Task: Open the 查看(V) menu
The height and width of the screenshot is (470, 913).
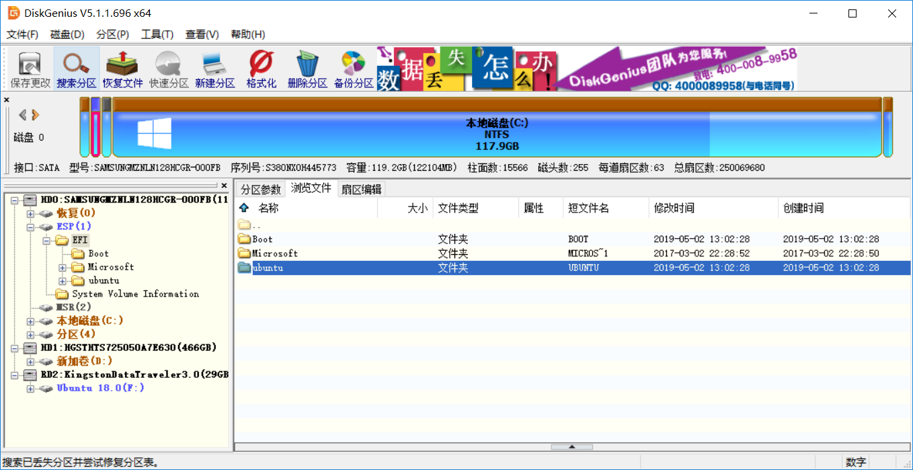Action: pyautogui.click(x=202, y=34)
